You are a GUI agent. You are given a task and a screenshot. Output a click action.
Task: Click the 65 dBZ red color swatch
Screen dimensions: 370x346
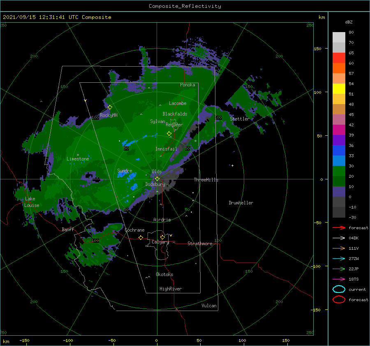(x=339, y=58)
